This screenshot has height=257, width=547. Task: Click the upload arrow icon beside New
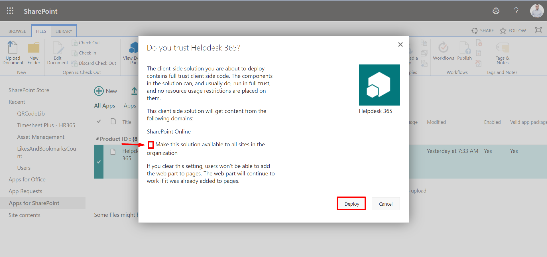[134, 91]
